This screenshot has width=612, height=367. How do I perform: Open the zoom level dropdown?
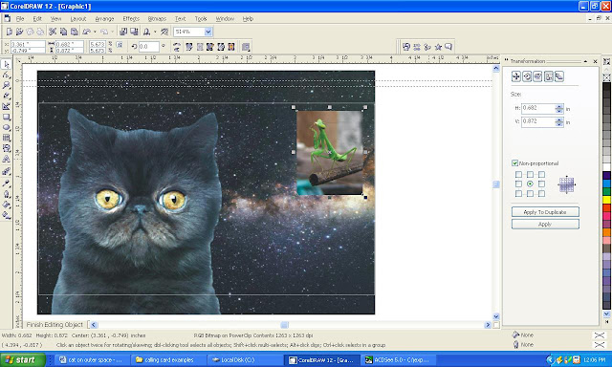[208, 32]
